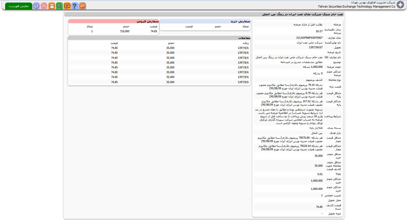The height and width of the screenshot is (220, 407).
Task: Click the min base price text with 0.79
Action: pyautogui.click(x=289, y=94)
